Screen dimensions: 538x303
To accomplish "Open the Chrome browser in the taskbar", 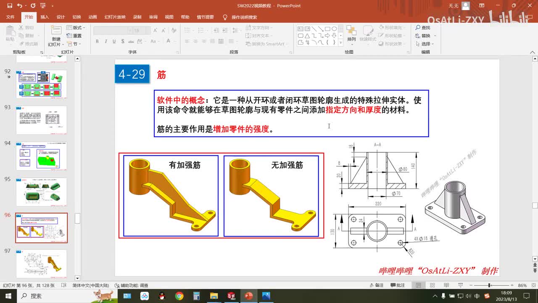I will [x=179, y=296].
